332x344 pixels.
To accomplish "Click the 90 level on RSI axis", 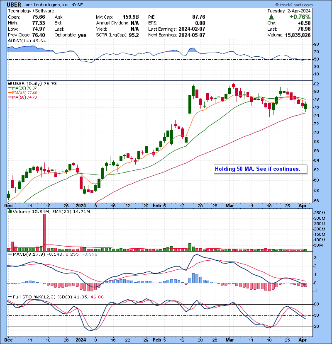I will [316, 44].
